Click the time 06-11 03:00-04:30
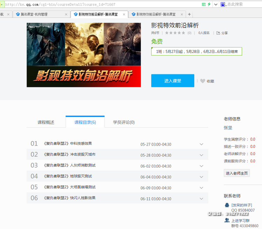262x229 pixels. [156, 199]
